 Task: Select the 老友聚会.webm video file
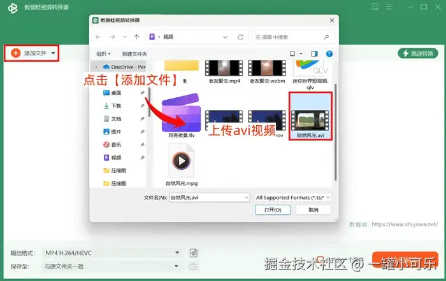coord(267,72)
